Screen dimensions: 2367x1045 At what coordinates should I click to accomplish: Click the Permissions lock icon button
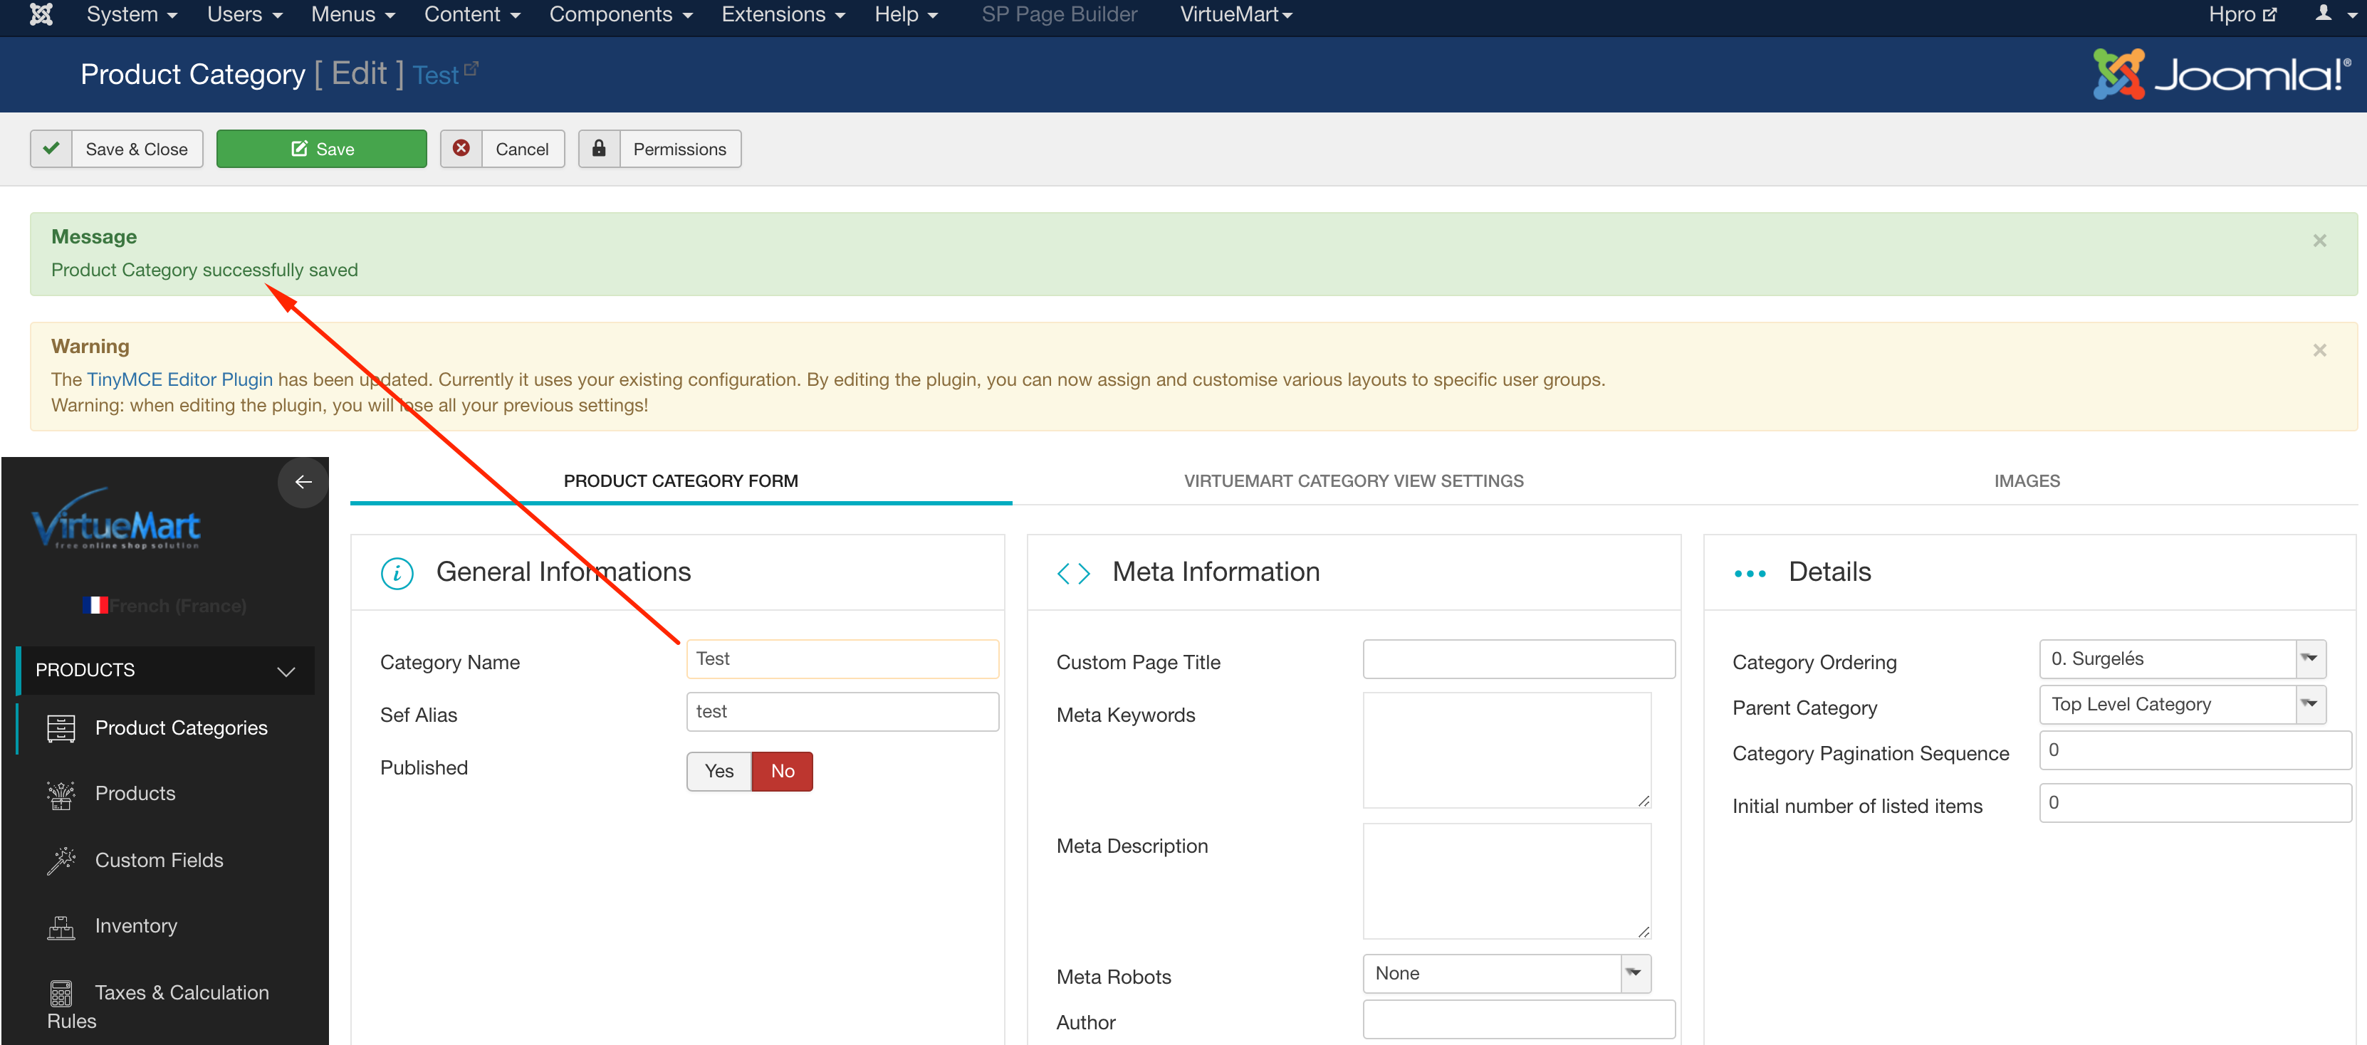tap(599, 149)
